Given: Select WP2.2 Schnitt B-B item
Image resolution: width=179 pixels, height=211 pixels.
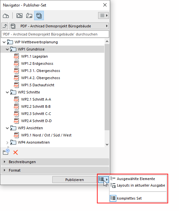Looking at the screenshot, I should coord(36,106).
